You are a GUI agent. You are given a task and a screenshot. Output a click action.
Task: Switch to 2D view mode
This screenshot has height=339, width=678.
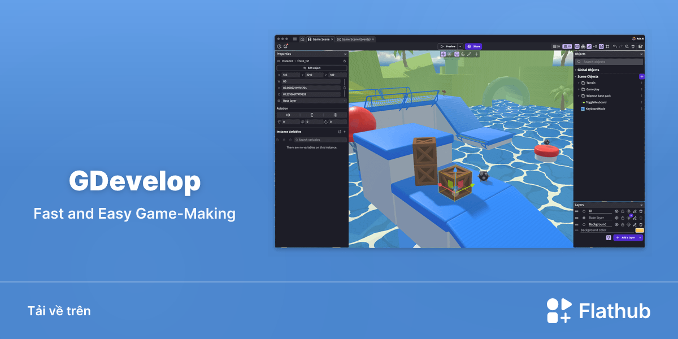(x=557, y=46)
